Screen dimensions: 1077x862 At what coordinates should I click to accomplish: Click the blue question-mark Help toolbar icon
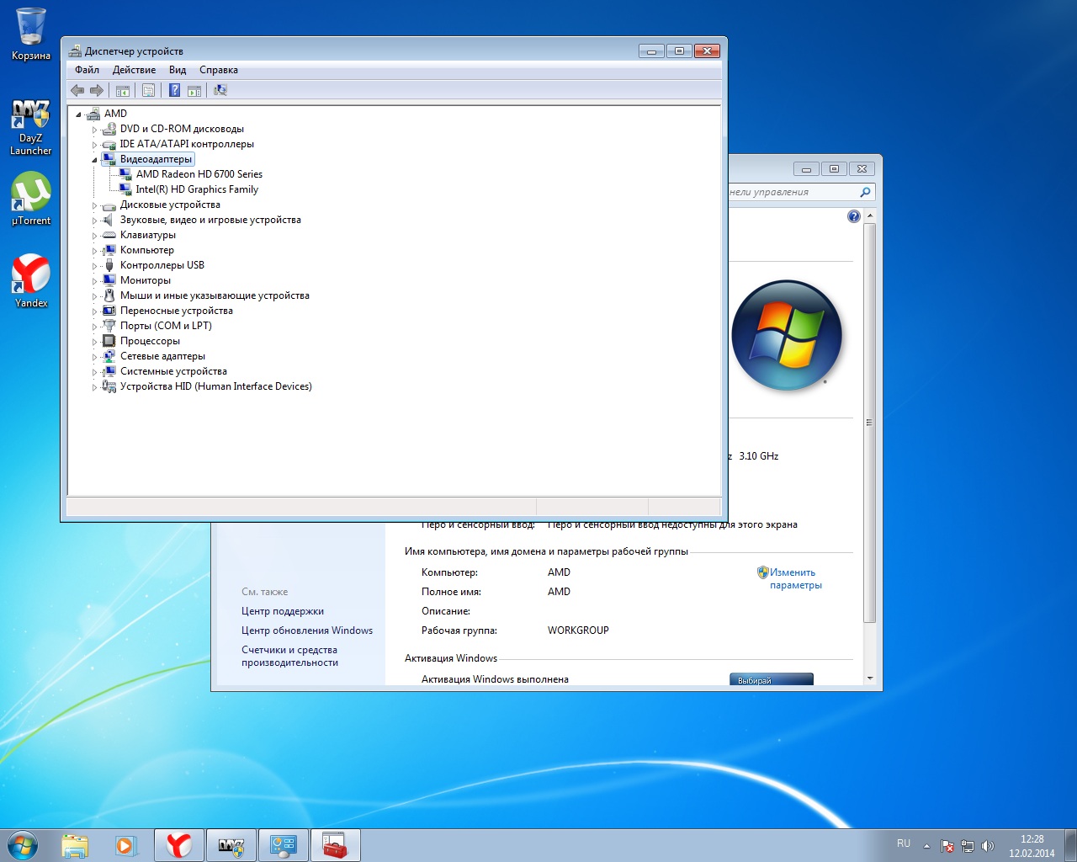pos(174,90)
